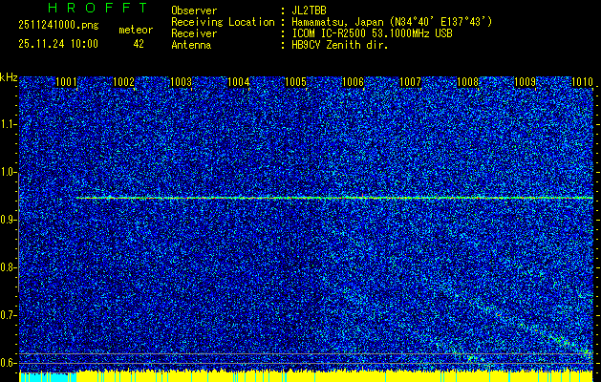Click the meteor count value 42
The height and width of the screenshot is (382, 601).
[x=140, y=44]
